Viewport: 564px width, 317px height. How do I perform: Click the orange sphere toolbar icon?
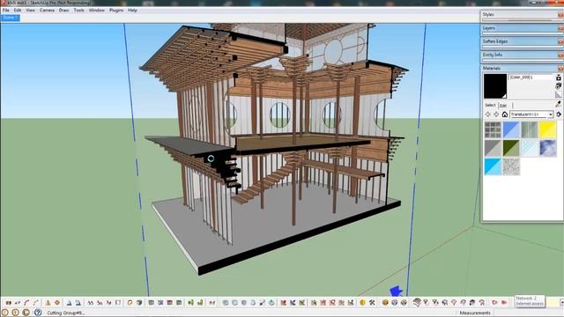click(385, 303)
